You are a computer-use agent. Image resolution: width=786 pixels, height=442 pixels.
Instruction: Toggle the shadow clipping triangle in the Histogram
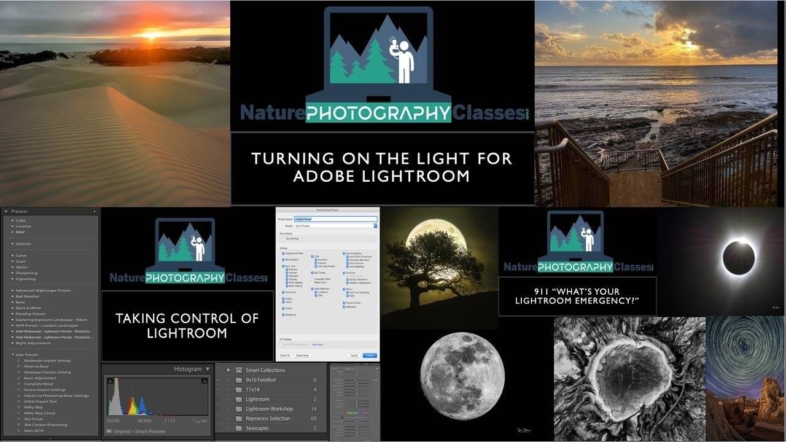point(110,381)
